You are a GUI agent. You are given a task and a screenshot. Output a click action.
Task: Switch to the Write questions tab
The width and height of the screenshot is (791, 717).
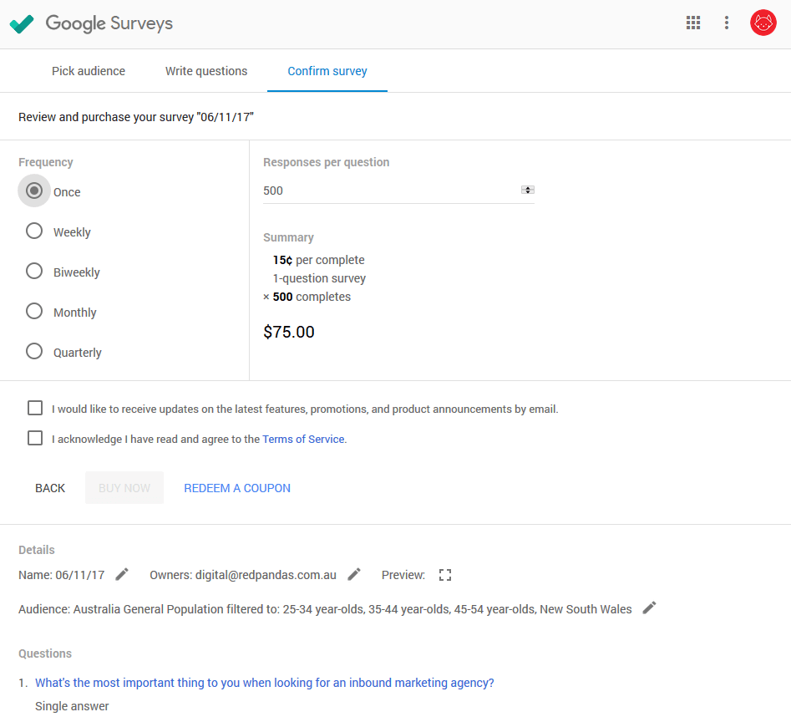(206, 71)
